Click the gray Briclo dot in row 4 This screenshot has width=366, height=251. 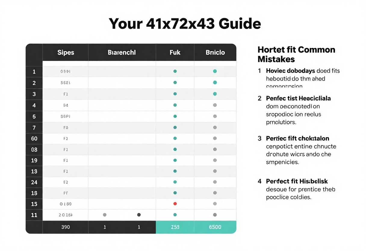pos(215,105)
